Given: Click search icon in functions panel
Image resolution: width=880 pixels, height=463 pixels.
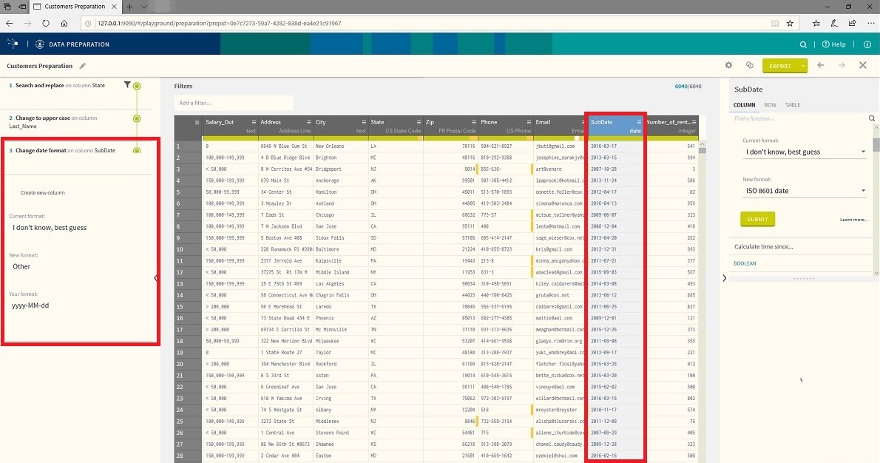Looking at the screenshot, I should tap(872, 118).
